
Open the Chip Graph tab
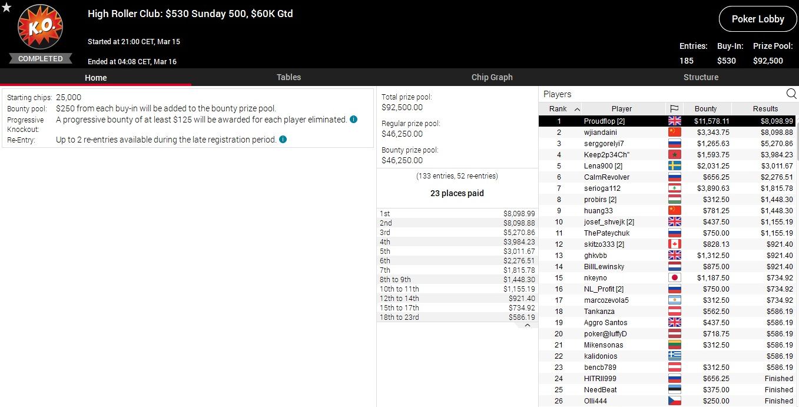pos(492,77)
